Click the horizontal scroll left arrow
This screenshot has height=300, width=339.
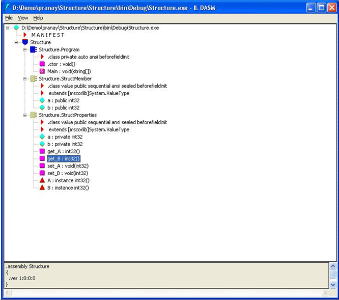[7, 293]
